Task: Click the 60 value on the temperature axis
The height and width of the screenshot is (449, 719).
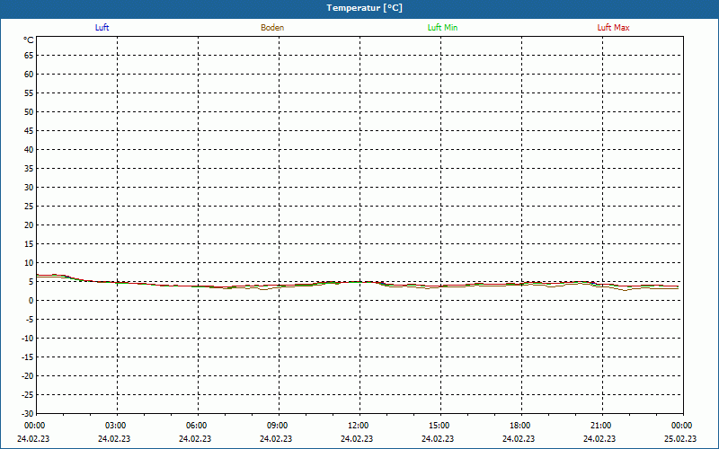Action: (29, 75)
